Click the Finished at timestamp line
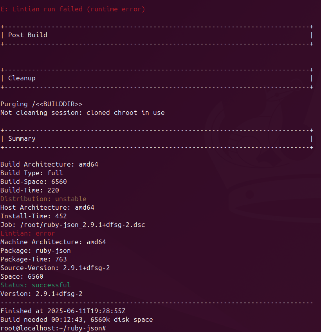321x332 pixels. [x=63, y=311]
